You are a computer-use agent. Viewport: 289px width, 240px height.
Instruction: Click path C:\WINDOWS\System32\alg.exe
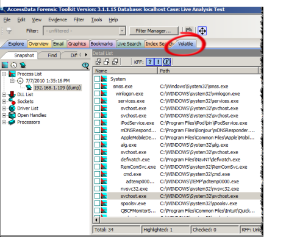194,145
